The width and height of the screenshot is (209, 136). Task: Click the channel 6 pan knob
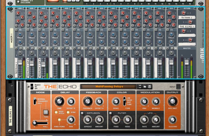[x=78, y=53]
